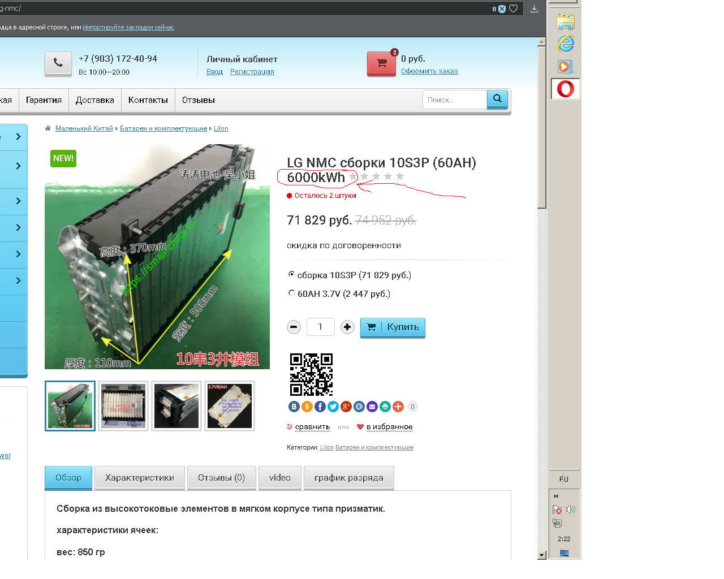Click the volume speaker tray icon

coord(571,509)
